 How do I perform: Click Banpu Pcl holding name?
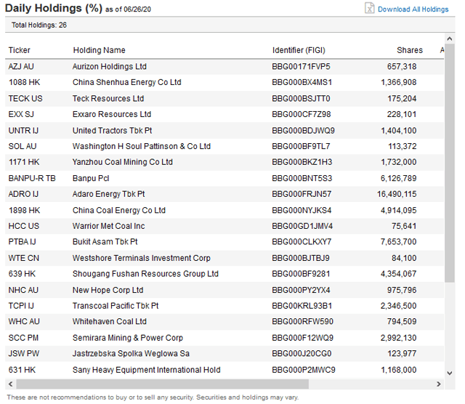point(91,178)
